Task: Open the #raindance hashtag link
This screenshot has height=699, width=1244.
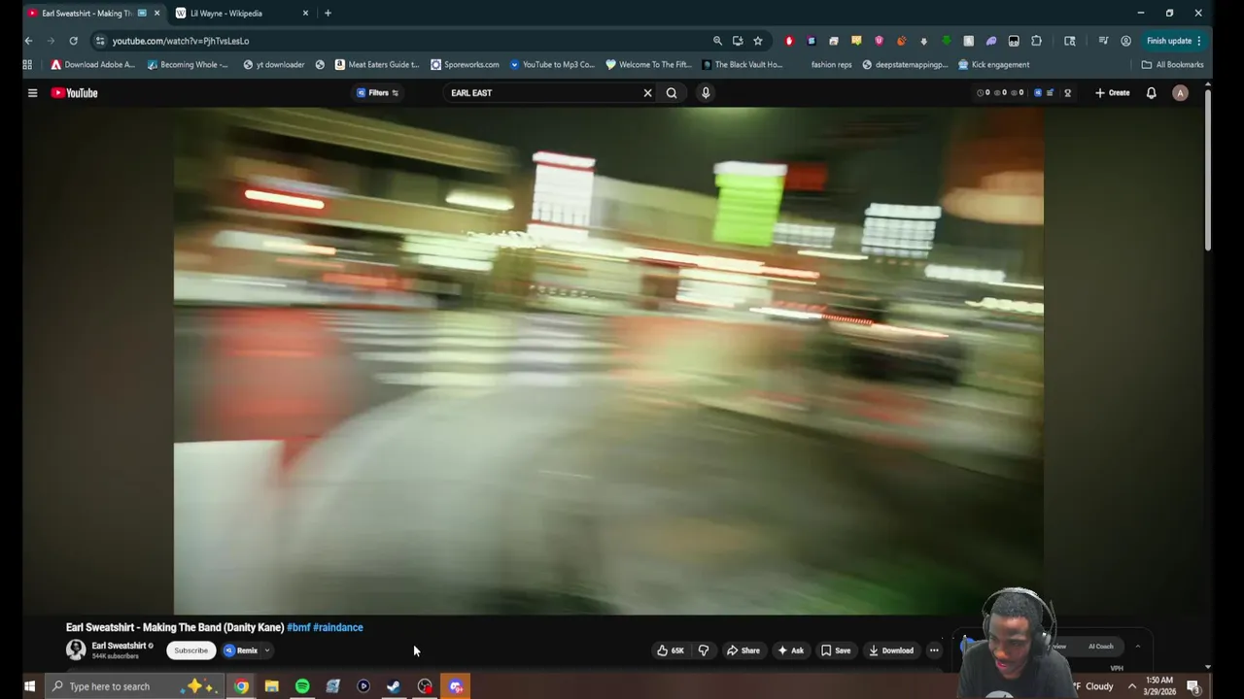Action: [x=338, y=627]
